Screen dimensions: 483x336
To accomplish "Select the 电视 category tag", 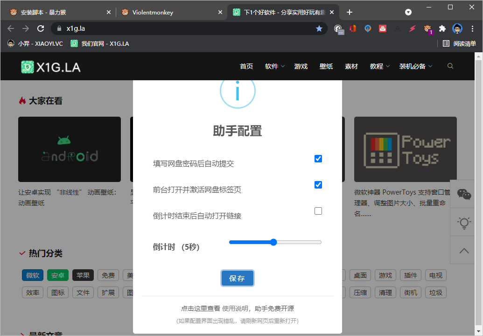I will point(436,275).
